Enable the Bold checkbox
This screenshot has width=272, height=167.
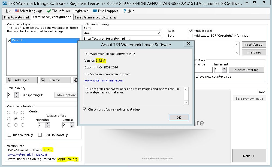(164, 36)
